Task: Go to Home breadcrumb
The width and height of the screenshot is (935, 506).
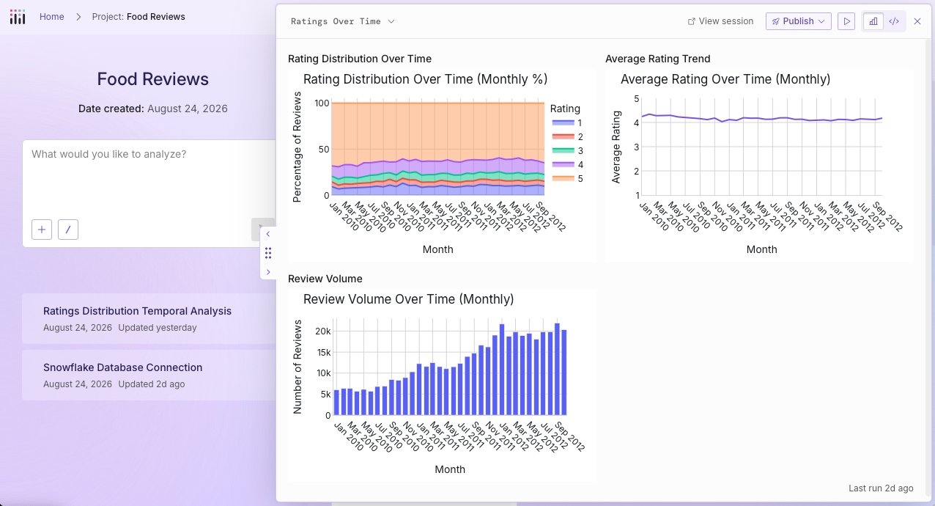Action: 51,16
